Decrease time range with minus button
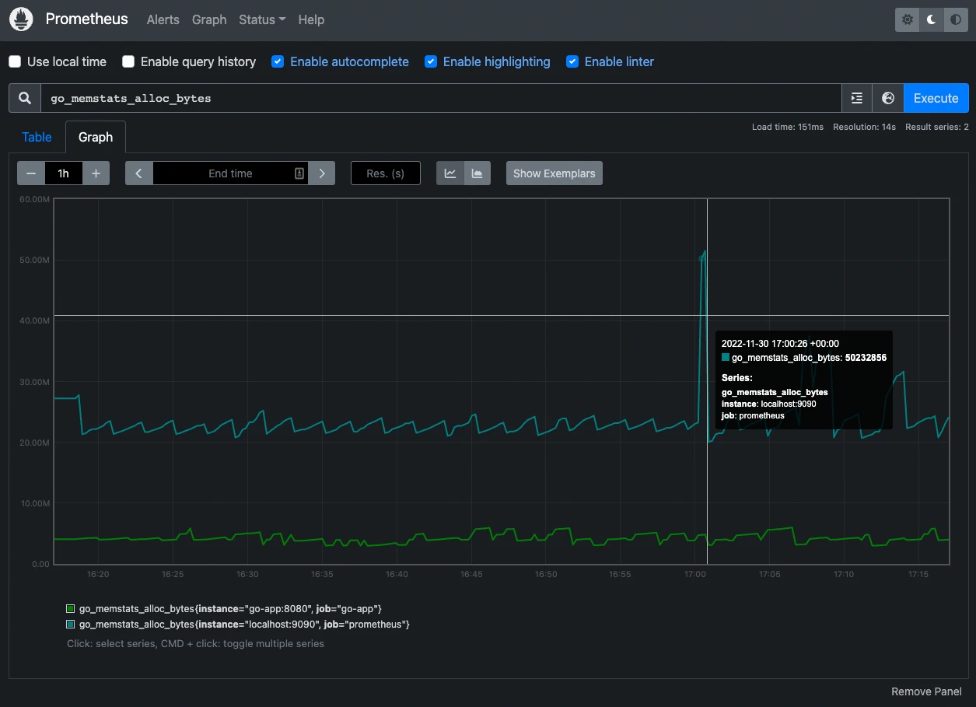Image resolution: width=976 pixels, height=707 pixels. pyautogui.click(x=31, y=173)
